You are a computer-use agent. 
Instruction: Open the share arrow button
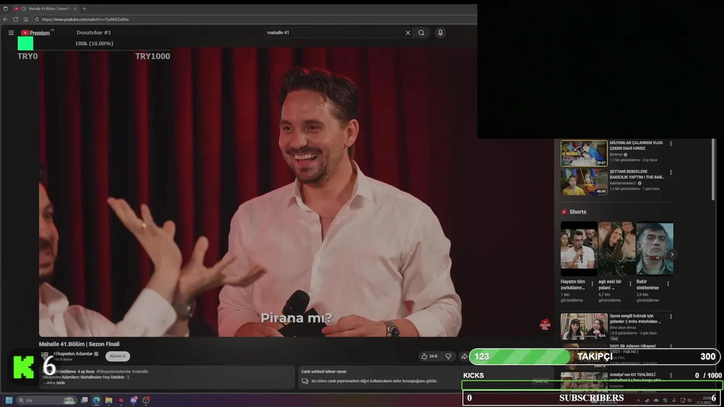point(464,356)
